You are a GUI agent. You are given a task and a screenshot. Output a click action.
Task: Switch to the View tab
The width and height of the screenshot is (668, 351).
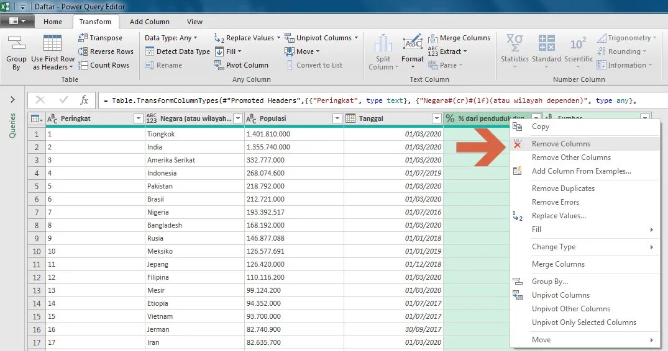click(x=194, y=22)
